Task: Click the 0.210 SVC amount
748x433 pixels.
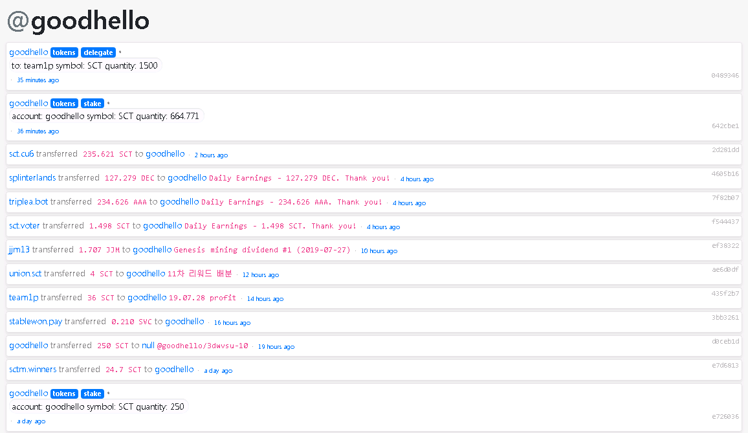Action: [131, 322]
